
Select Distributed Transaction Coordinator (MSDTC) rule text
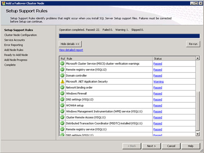(x=104, y=123)
